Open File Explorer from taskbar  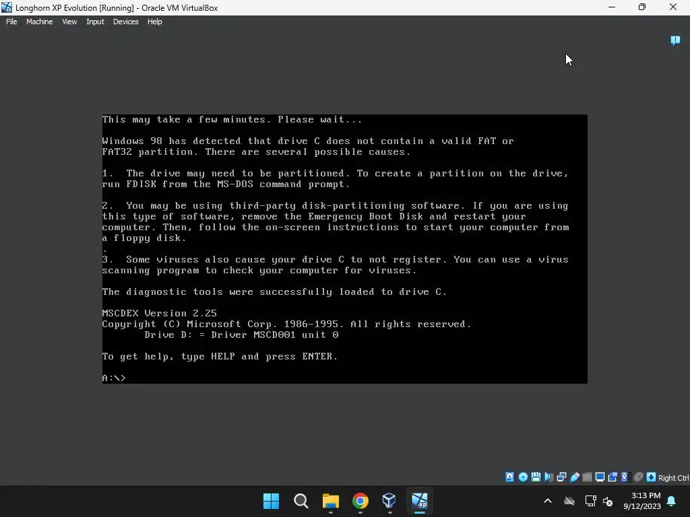point(330,501)
